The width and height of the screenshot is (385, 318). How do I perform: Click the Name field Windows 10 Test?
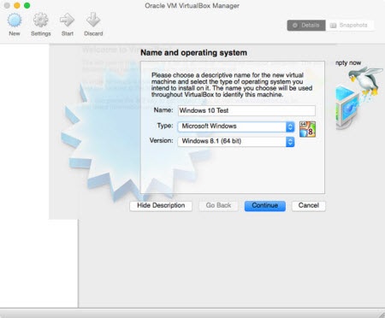(x=246, y=110)
